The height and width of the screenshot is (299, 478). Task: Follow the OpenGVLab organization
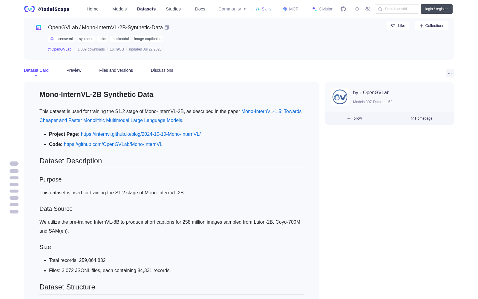pos(355,118)
